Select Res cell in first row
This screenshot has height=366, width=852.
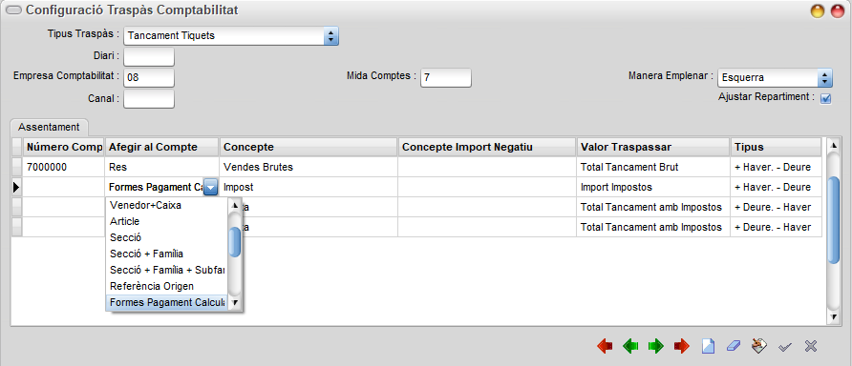(x=162, y=167)
